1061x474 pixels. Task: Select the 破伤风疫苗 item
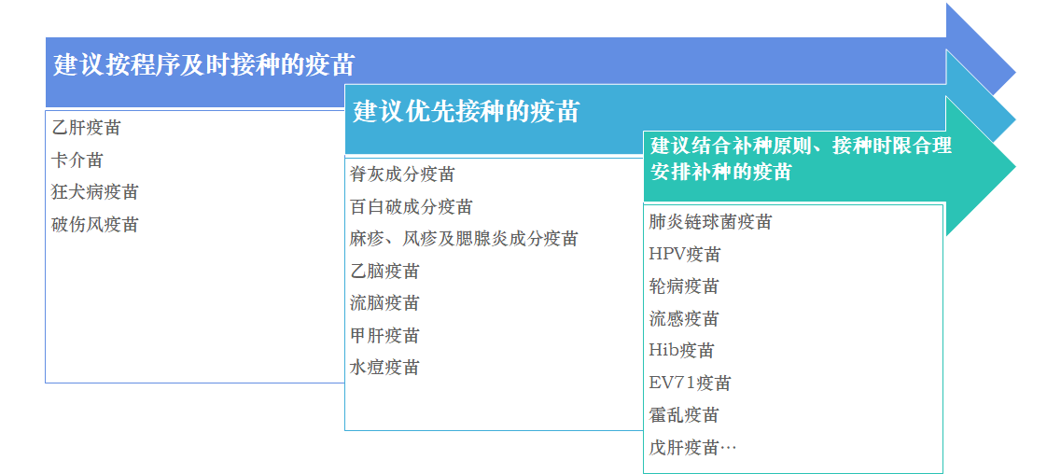click(x=95, y=225)
